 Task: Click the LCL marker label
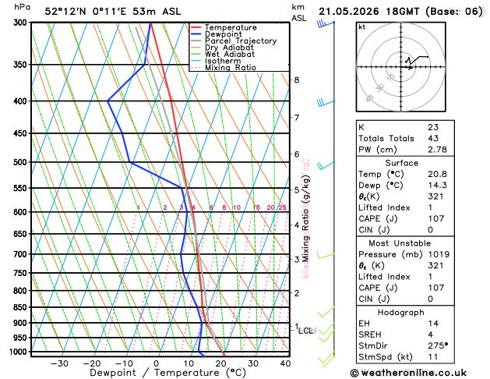point(305,331)
